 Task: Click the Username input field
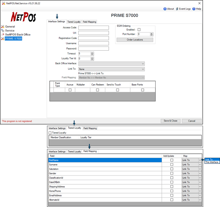point(94,44)
